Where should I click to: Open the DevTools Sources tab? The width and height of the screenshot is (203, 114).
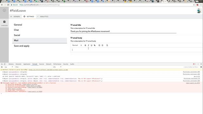[42, 64]
